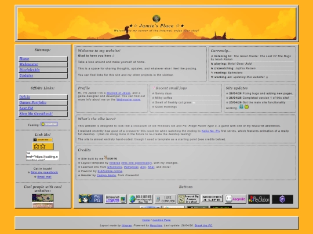313x234 pixels.
Task: Open the Ang credit link
Action: click(143, 167)
